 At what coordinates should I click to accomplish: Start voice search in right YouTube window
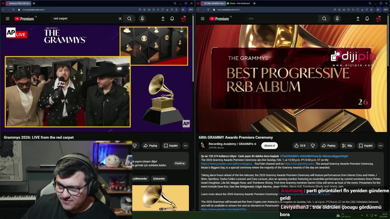click(x=337, y=19)
